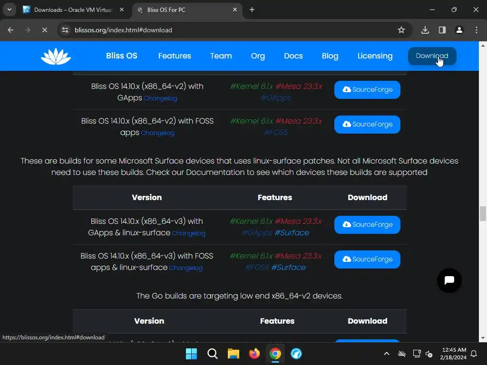Select the Bliss OS For PC tab
The width and height of the screenshot is (487, 365).
187,10
